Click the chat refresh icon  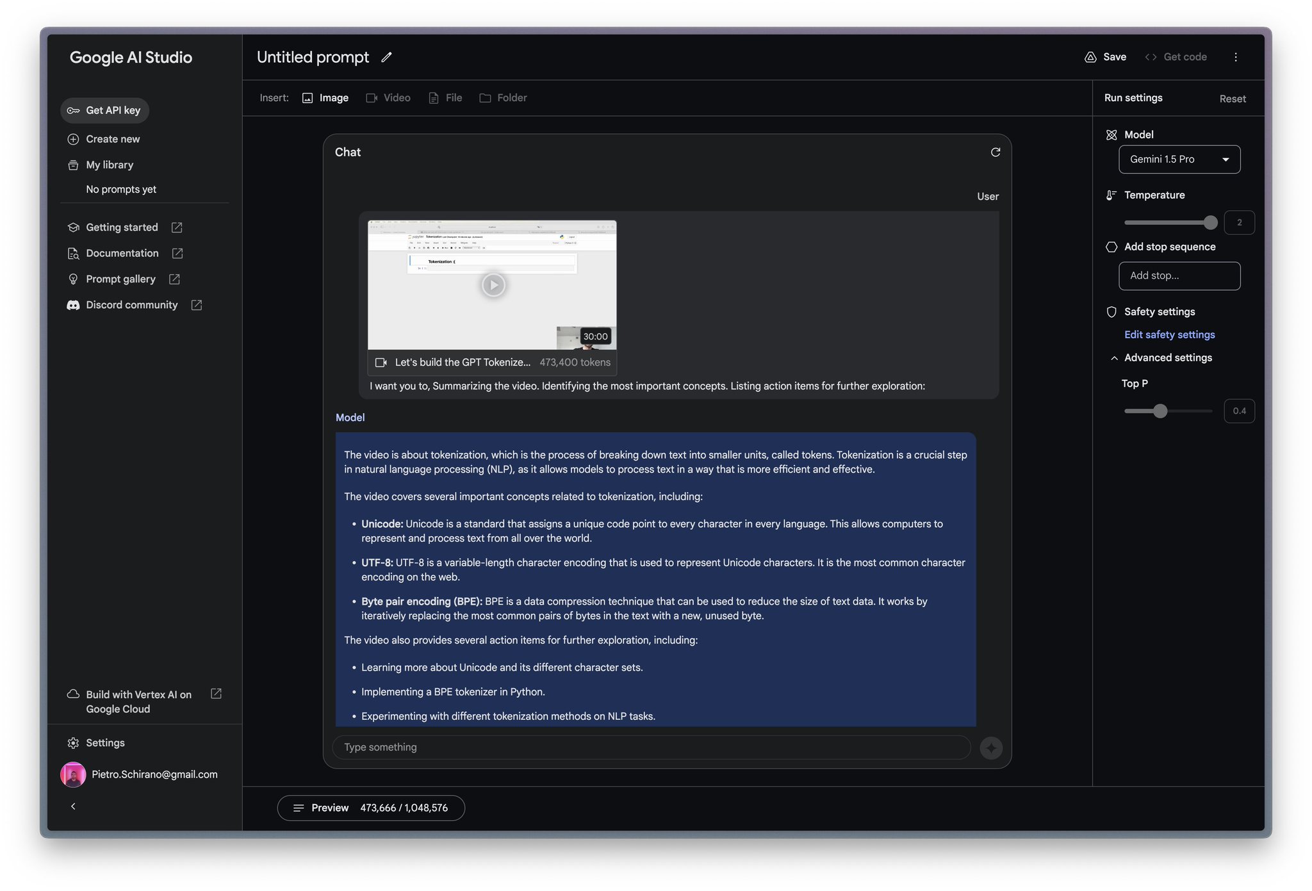pyautogui.click(x=996, y=152)
